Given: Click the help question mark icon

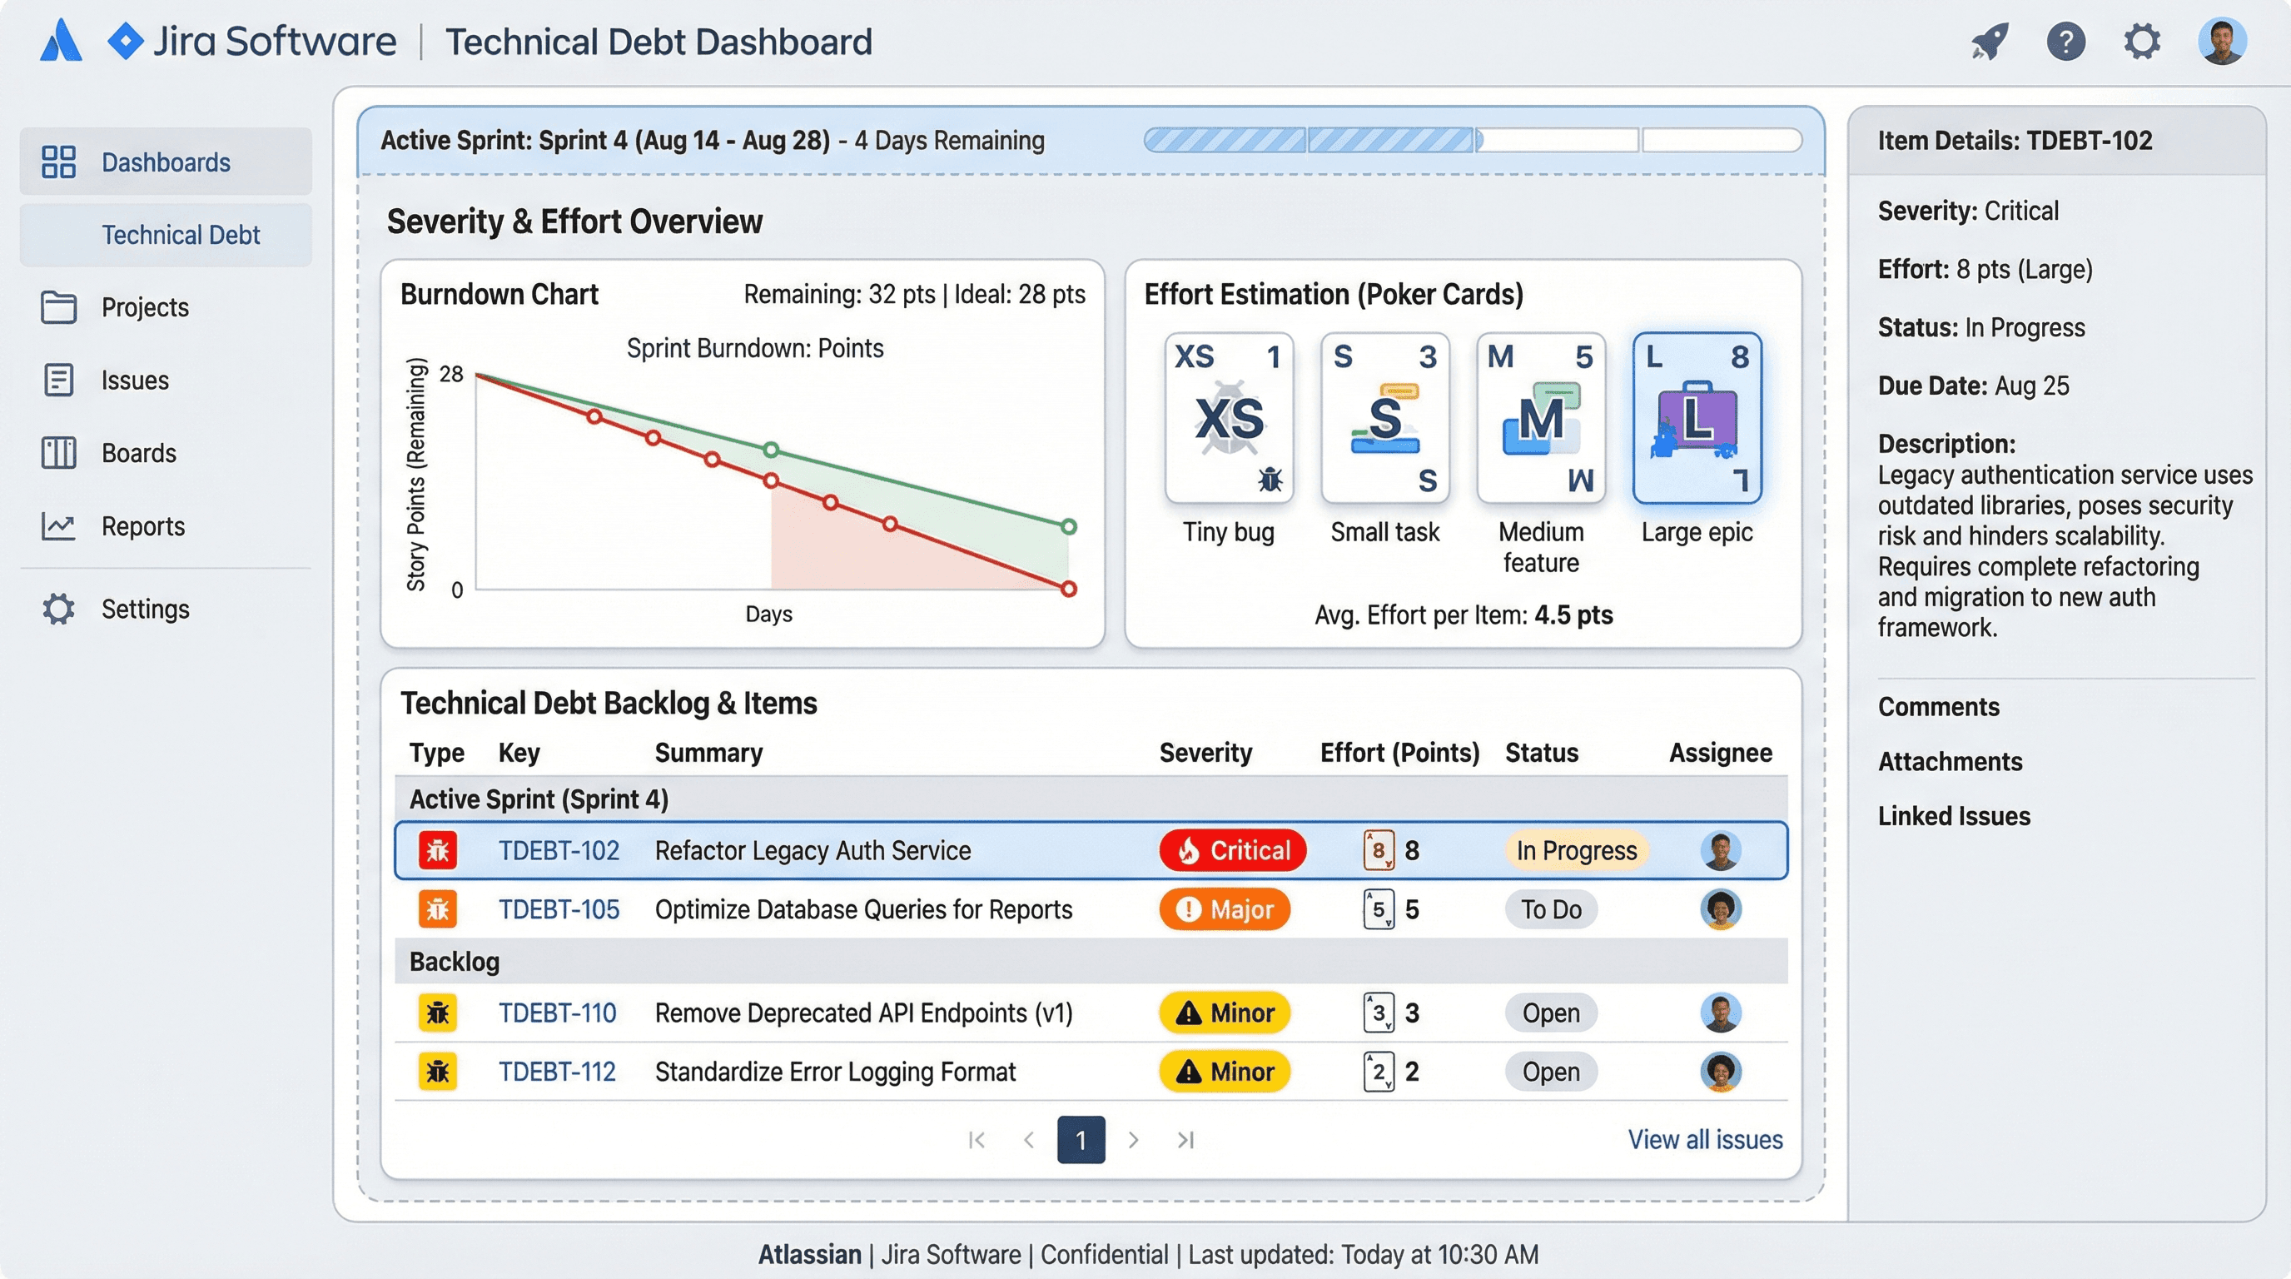Looking at the screenshot, I should click(x=2066, y=41).
